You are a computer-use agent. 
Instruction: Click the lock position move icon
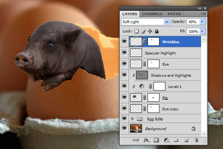[x=150, y=31]
